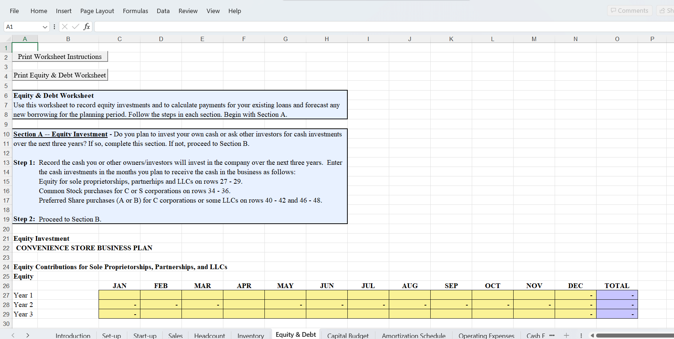Click the next sheet navigation arrow
This screenshot has width=674, height=339.
click(28, 335)
